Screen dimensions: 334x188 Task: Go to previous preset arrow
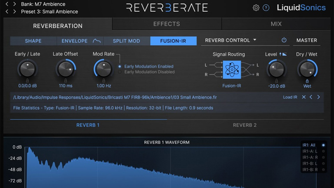coord(7,11)
